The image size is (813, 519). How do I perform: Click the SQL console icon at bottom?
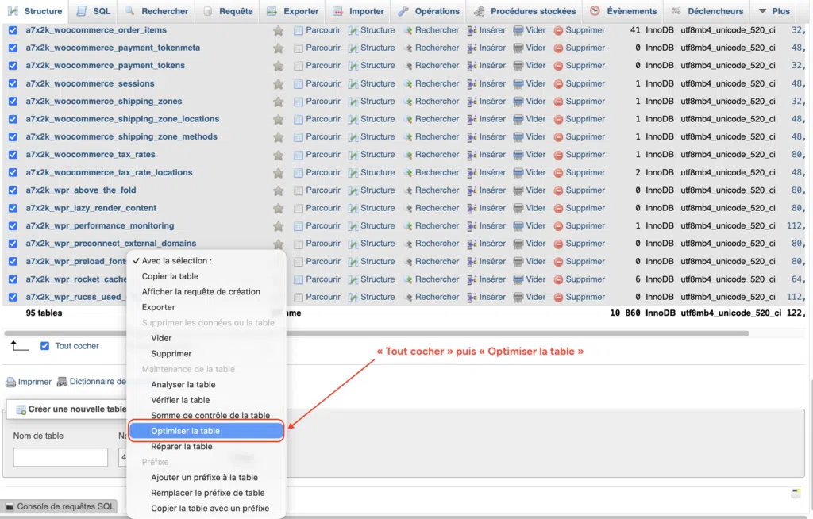[x=10, y=506]
